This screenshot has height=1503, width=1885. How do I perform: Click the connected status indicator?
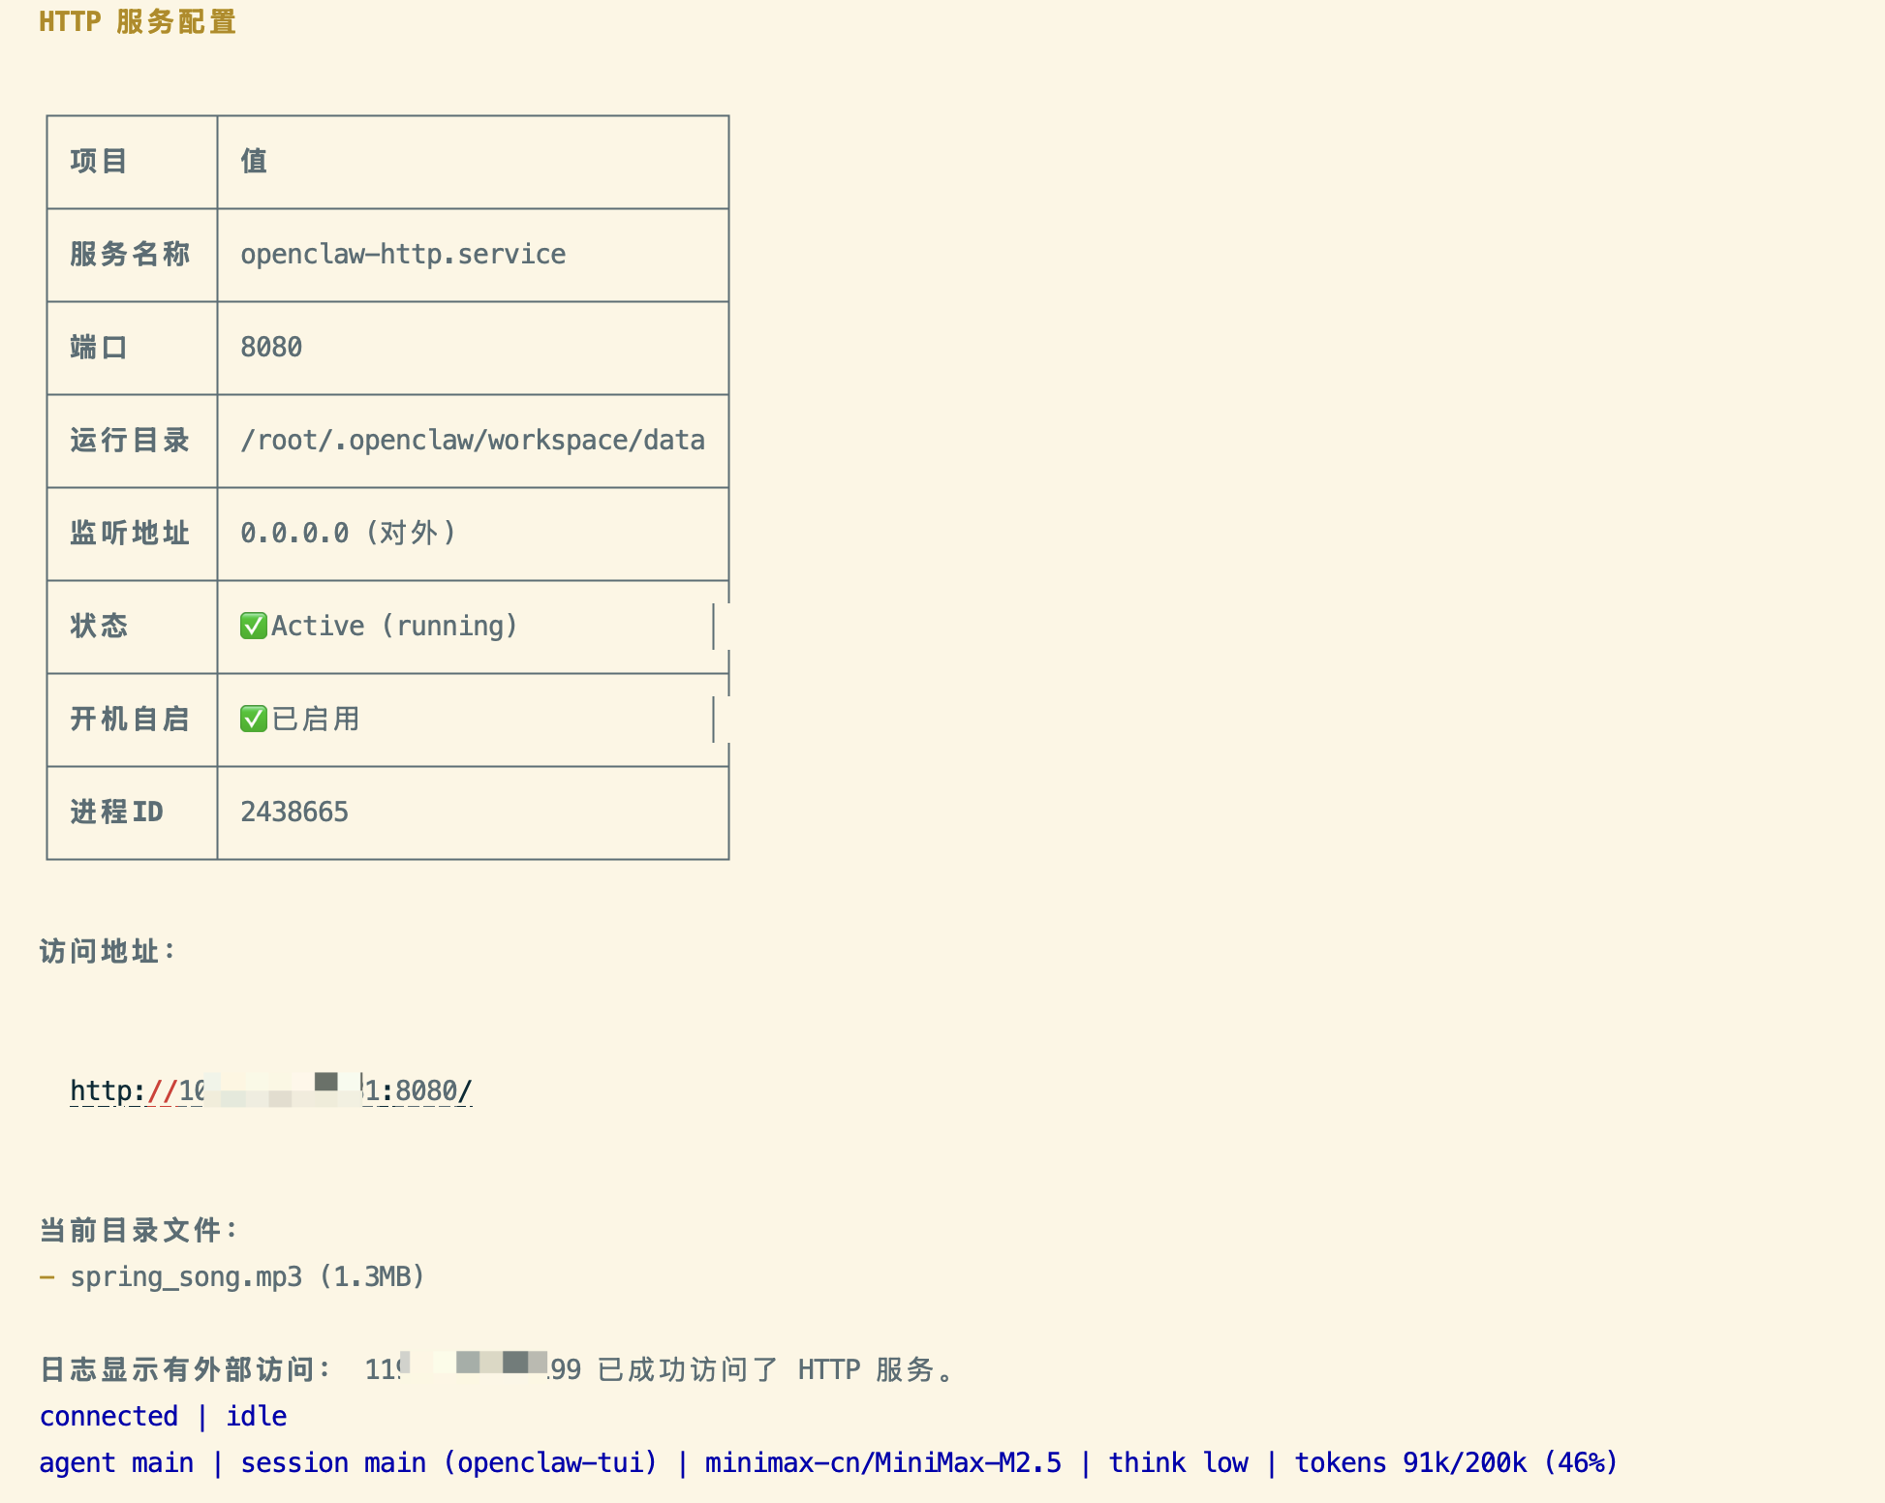[x=108, y=1416]
